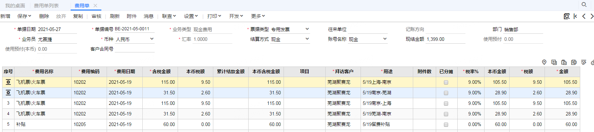Click the document lookup icon in toolbar
Screen dimensions: 594x132
(566, 16)
